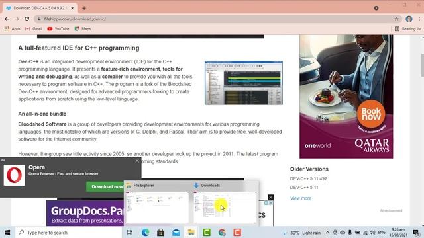
Task: Close the bottom banner ad with X
Action: [x=271, y=197]
